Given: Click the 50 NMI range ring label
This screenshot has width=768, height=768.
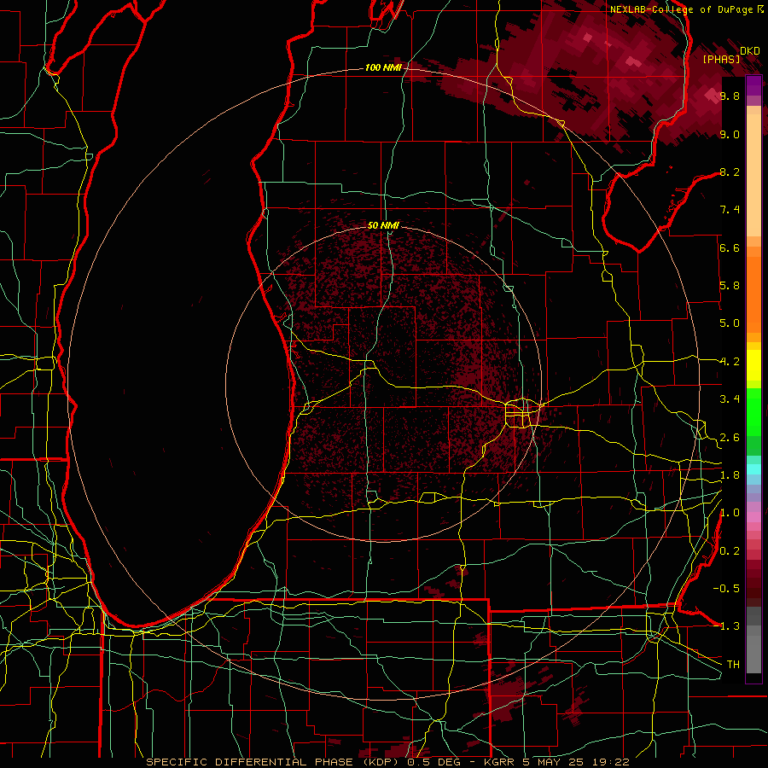Looking at the screenshot, I should 383,225.
